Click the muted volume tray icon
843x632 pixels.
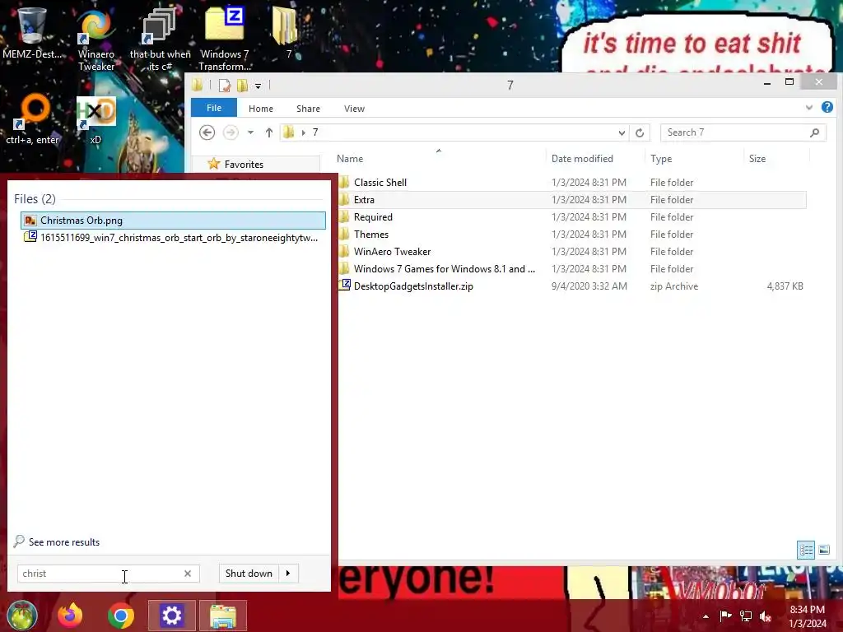[x=766, y=616]
